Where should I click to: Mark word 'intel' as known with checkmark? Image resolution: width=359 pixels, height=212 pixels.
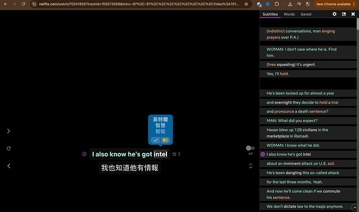156,140
